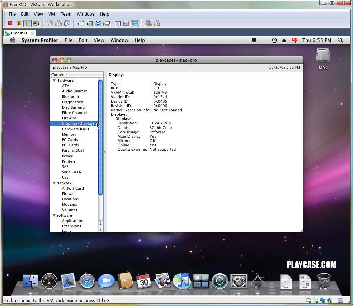Close the FreeBSD tab
The height and width of the screenshot is (306, 353).
tap(33, 33)
